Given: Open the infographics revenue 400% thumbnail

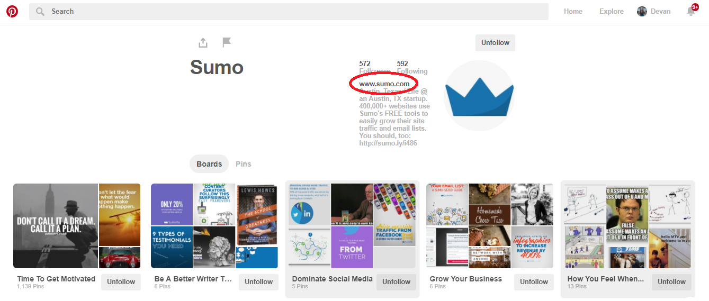Looking at the screenshot, I should click(532, 247).
